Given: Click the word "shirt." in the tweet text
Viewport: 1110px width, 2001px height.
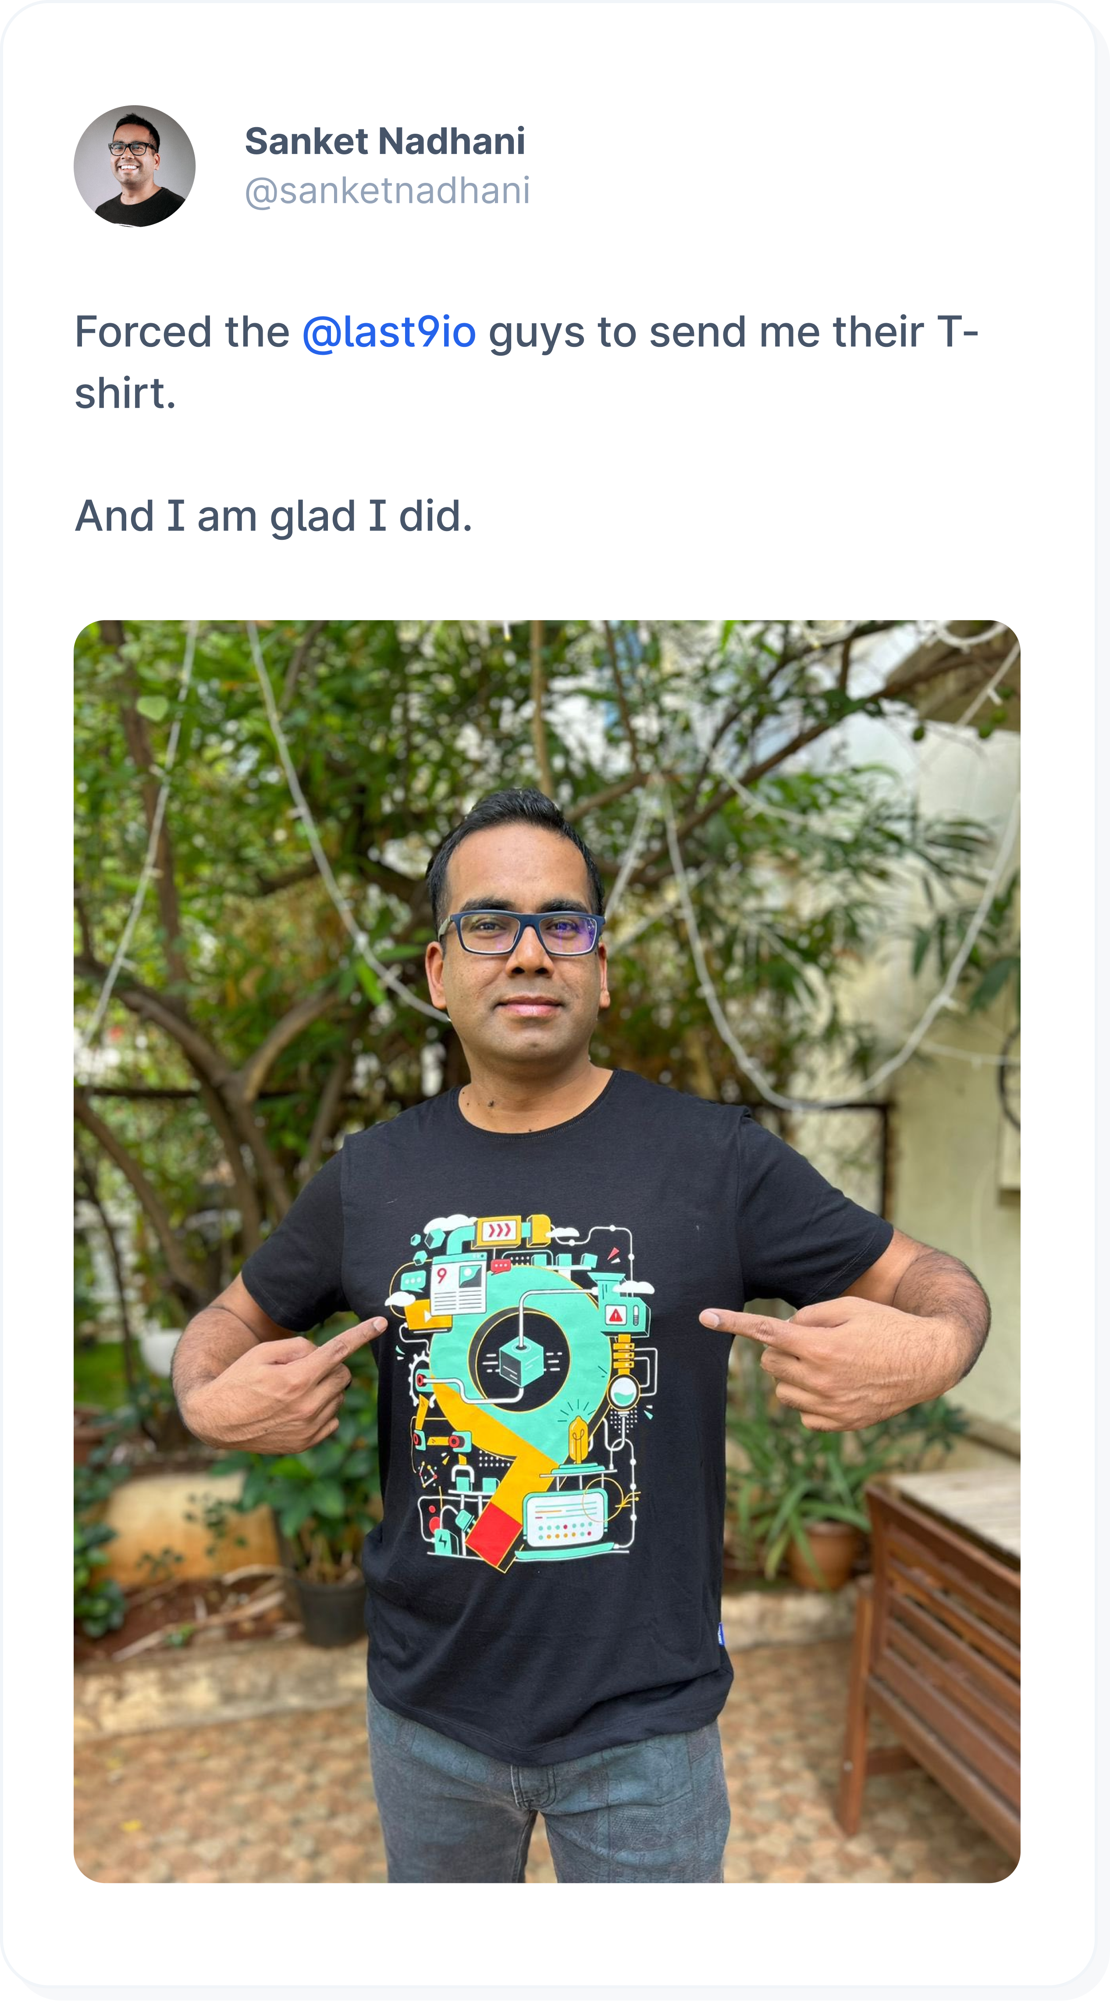Looking at the screenshot, I should (x=125, y=393).
